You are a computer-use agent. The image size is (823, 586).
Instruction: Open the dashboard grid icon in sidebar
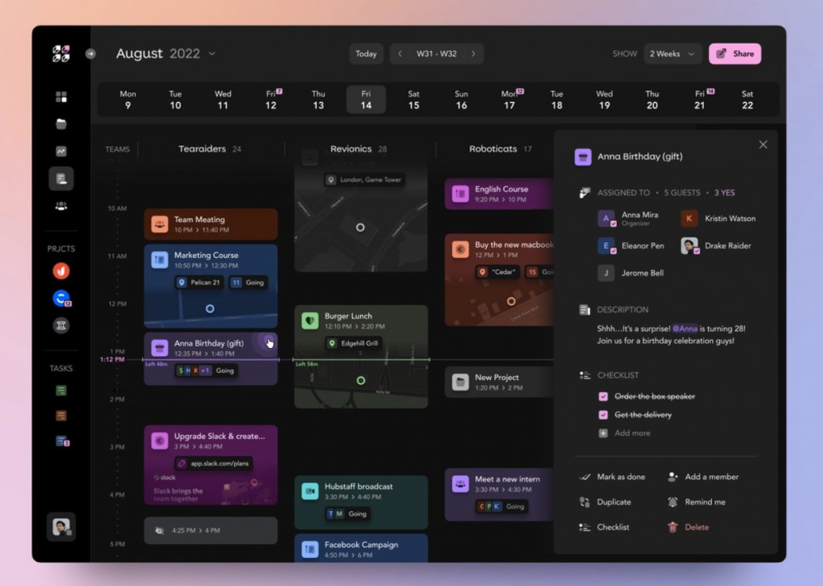click(60, 96)
